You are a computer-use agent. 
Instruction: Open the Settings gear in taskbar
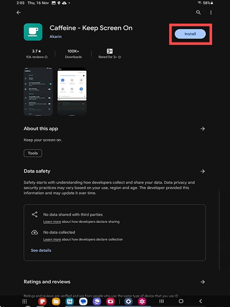[128, 301]
